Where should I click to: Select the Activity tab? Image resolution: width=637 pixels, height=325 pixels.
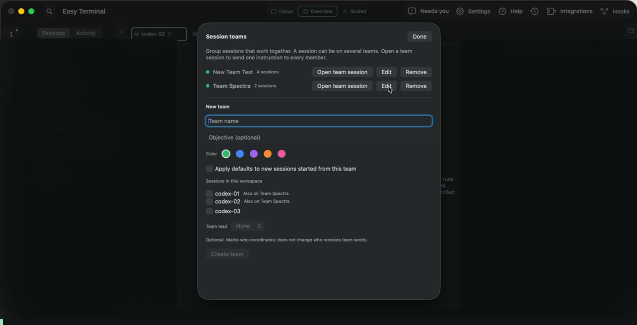(x=86, y=33)
